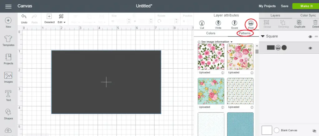Select the small dotted green white pattern
The height and width of the screenshot is (136, 319).
pos(240,91)
